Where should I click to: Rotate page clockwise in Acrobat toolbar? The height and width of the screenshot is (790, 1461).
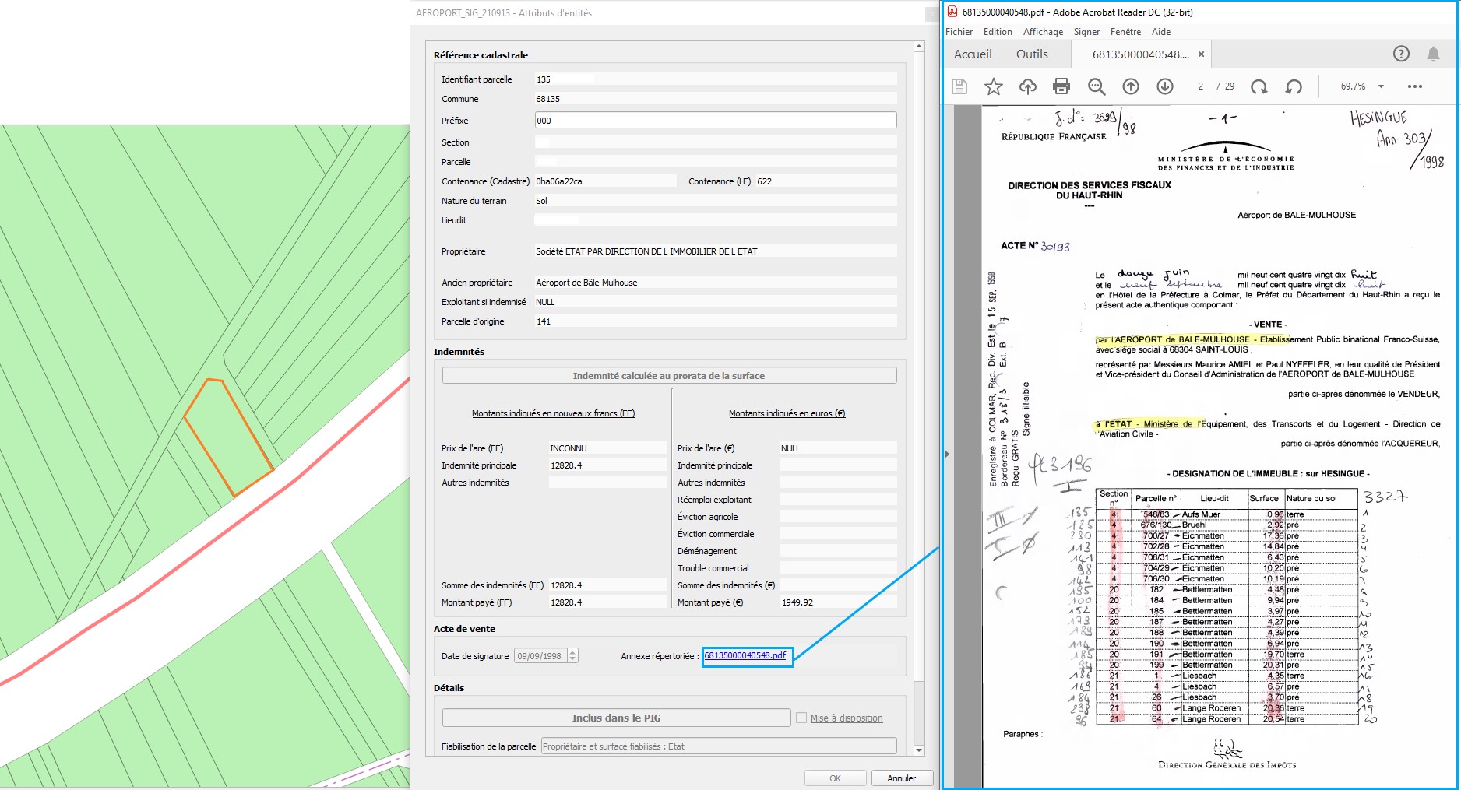pos(1259,86)
